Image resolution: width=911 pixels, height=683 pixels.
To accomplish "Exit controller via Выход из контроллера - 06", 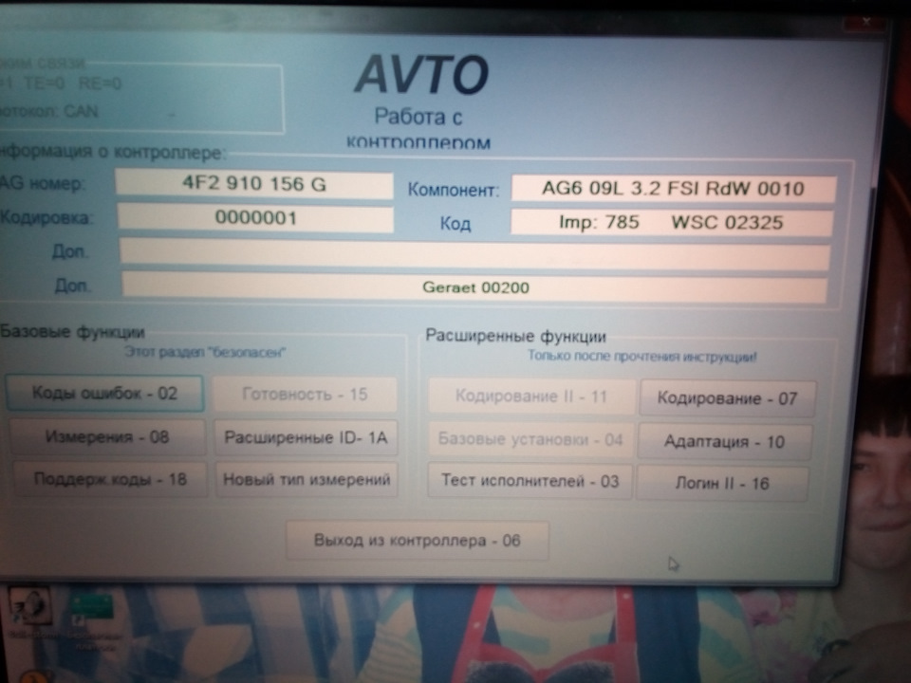I will point(418,541).
